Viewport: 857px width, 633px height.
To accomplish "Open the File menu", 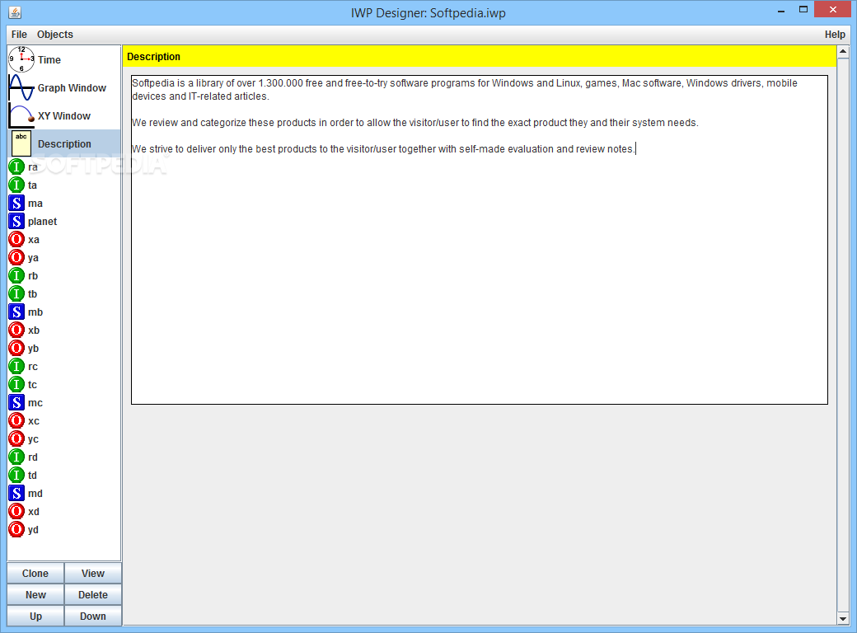I will click(19, 35).
